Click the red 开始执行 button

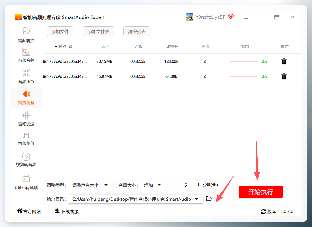pos(260,192)
